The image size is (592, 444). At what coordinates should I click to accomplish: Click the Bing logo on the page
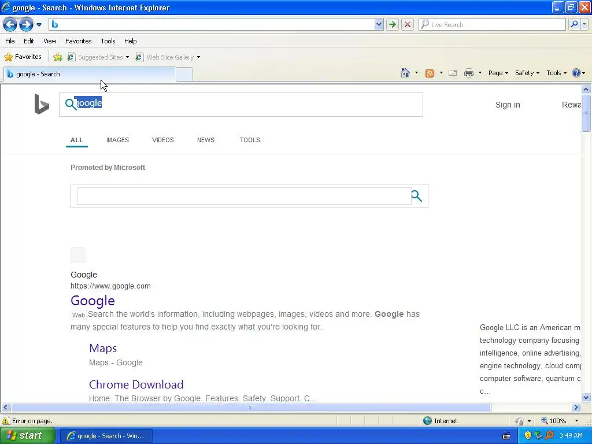[x=42, y=104]
